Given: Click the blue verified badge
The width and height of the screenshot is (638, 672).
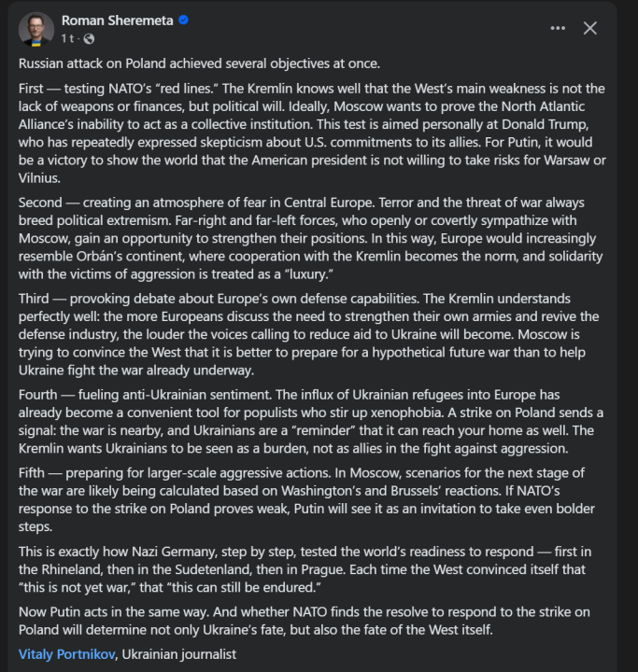Looking at the screenshot, I should point(185,21).
